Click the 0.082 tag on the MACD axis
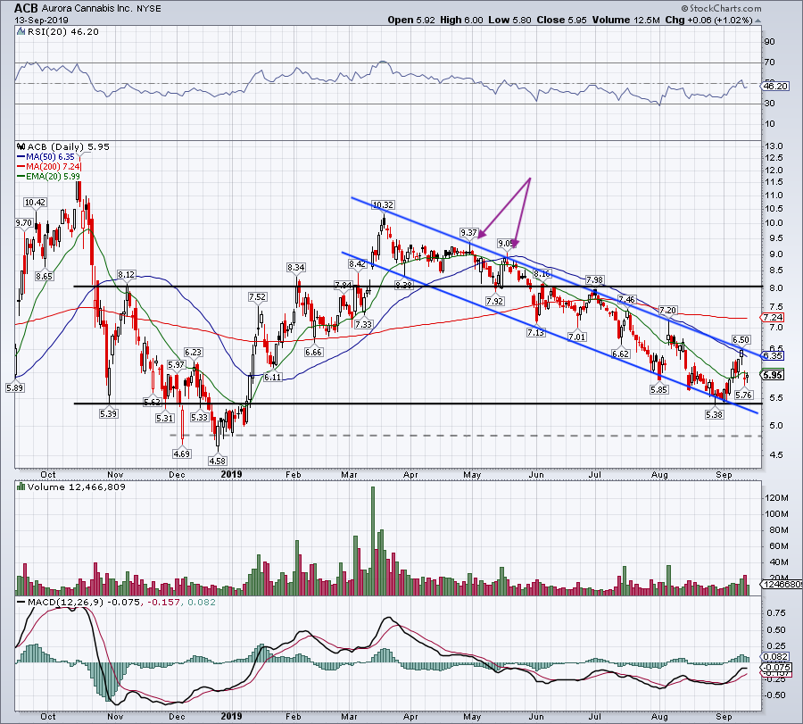The height and width of the screenshot is (724, 803). click(775, 656)
